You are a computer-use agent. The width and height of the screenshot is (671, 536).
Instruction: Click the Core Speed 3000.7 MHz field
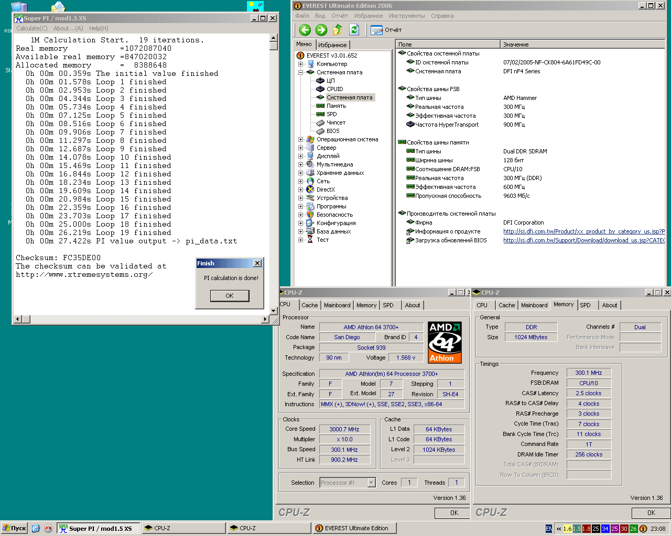(344, 429)
